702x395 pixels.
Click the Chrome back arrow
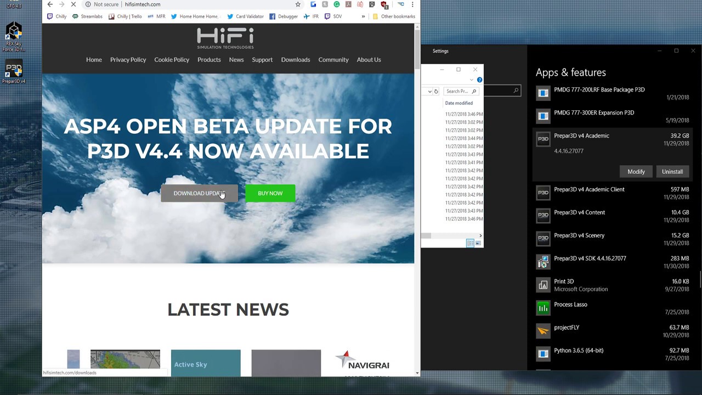50,4
